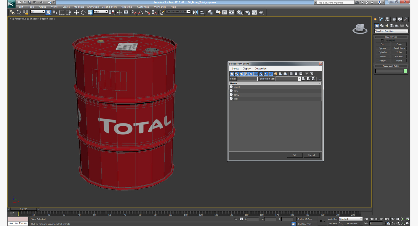Open Curve Editor from toolbar
Image resolution: width=418 pixels, height=226 pixels.
225,12
